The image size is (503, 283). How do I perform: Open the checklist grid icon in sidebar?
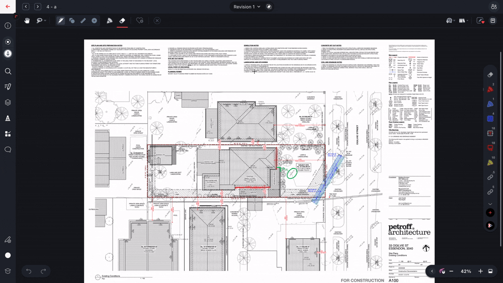(x=8, y=134)
